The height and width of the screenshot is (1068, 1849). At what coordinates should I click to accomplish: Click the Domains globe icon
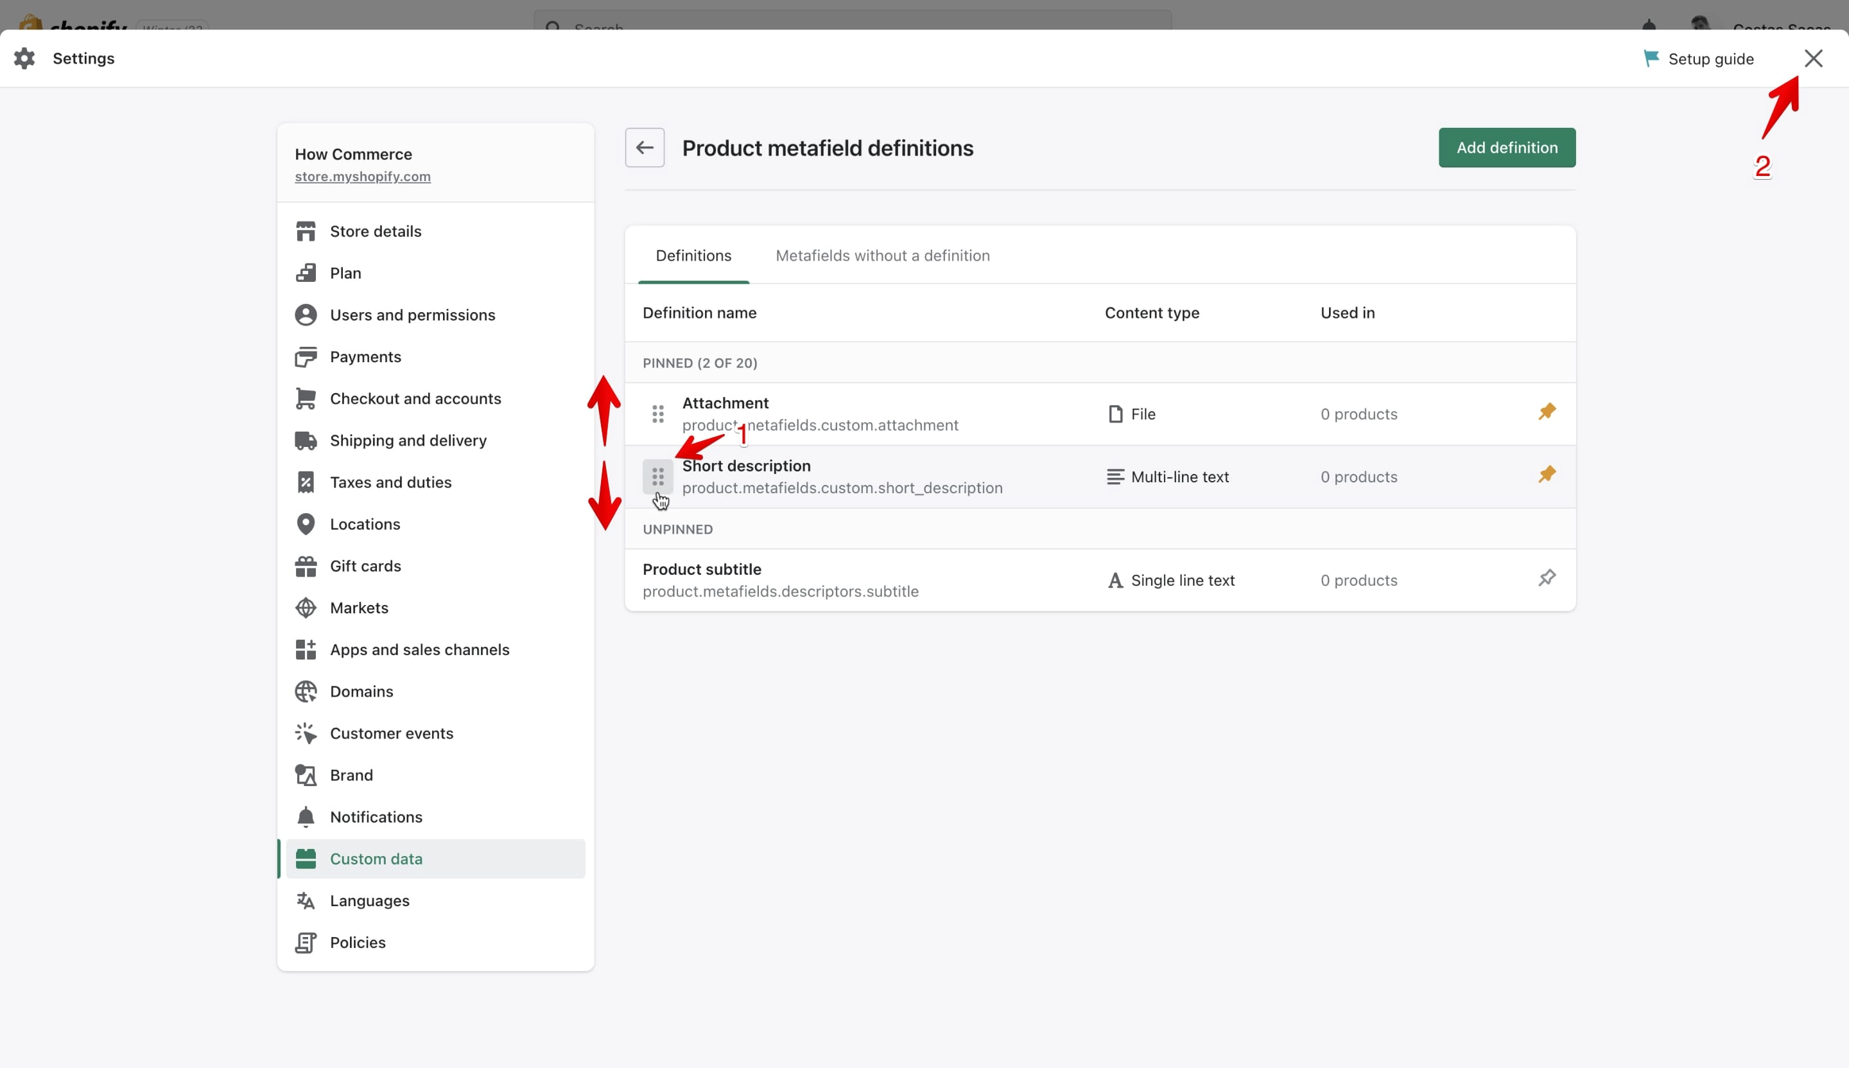pos(306,691)
